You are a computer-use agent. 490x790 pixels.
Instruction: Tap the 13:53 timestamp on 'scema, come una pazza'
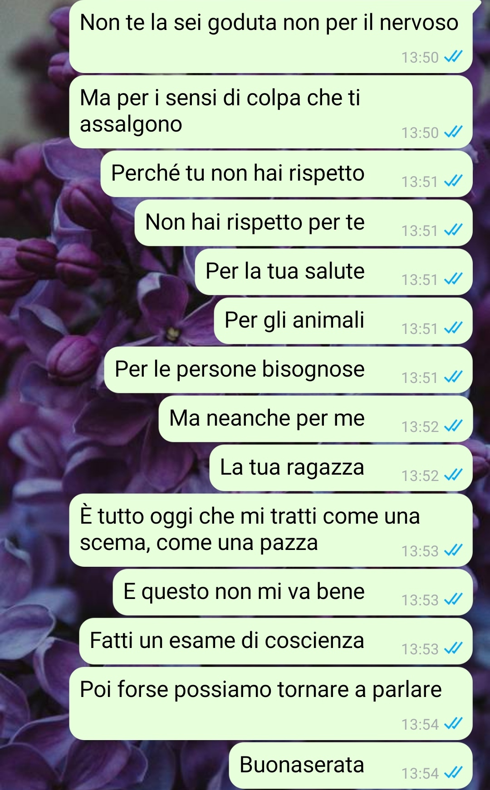click(420, 551)
